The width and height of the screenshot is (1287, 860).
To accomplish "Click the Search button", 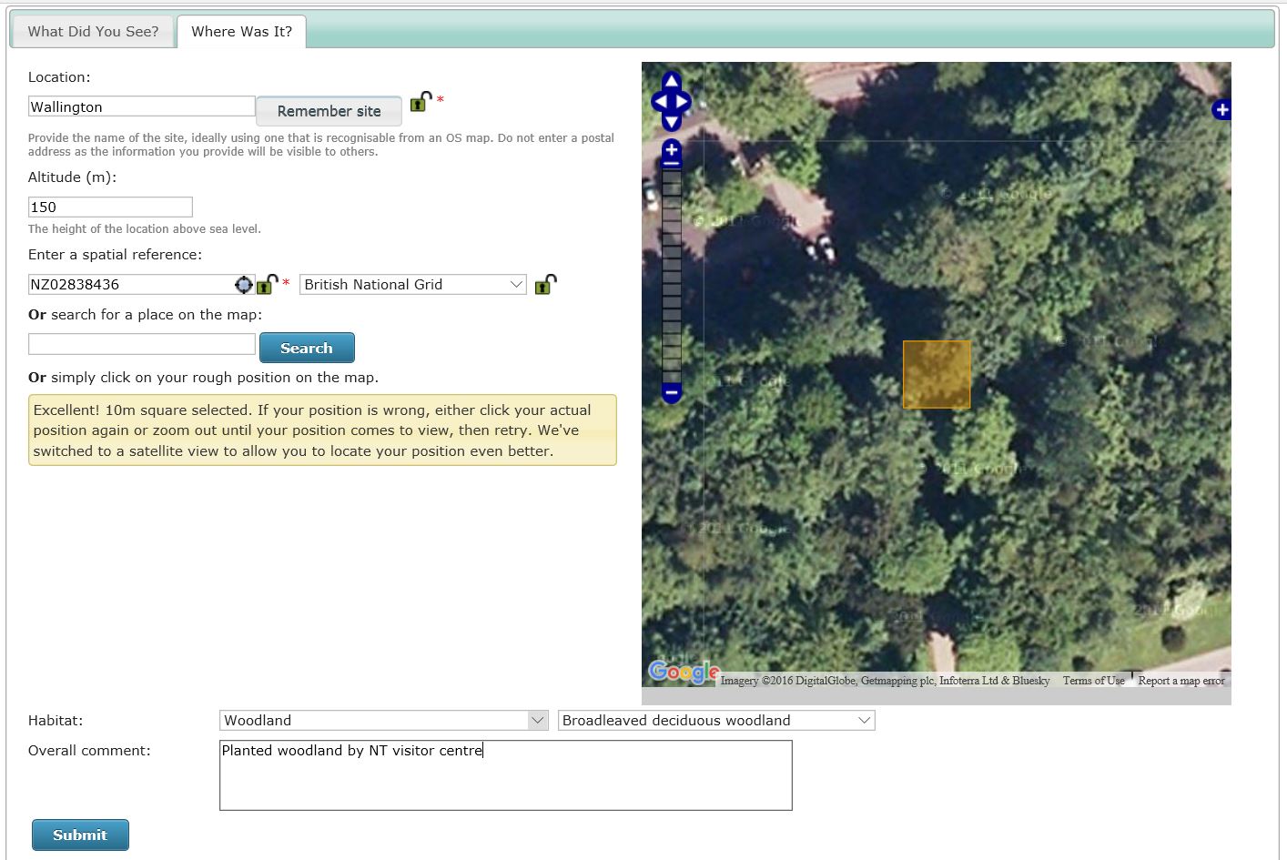I will tap(307, 348).
